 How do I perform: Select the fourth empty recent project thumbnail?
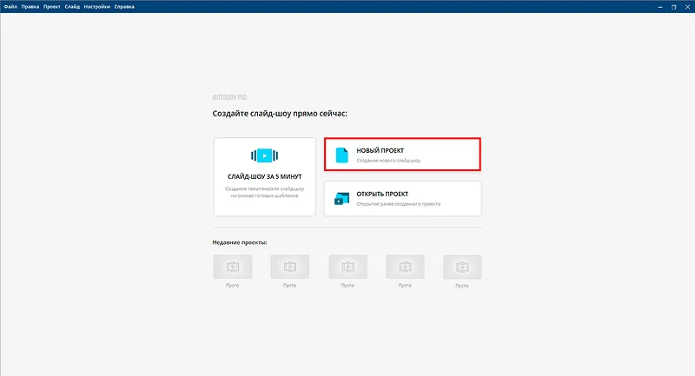tap(405, 267)
